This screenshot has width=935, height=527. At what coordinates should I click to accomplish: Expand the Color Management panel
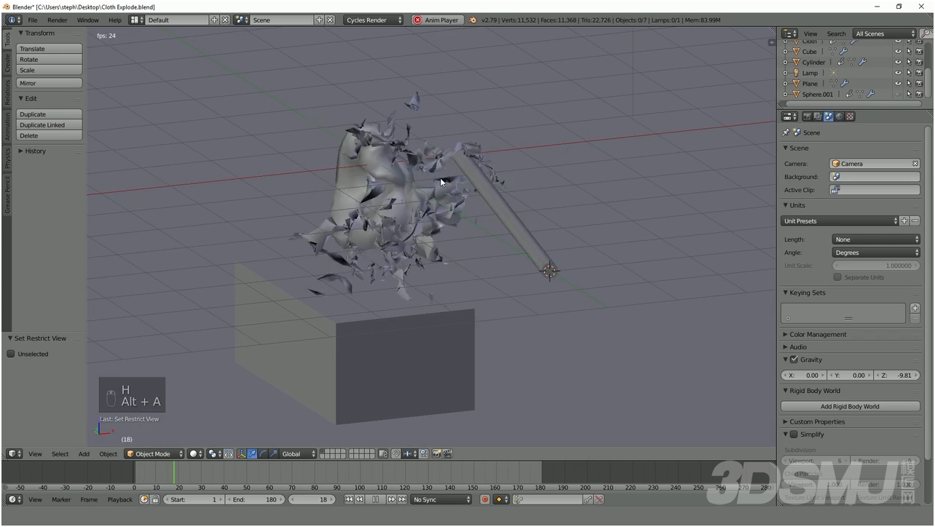pos(818,334)
